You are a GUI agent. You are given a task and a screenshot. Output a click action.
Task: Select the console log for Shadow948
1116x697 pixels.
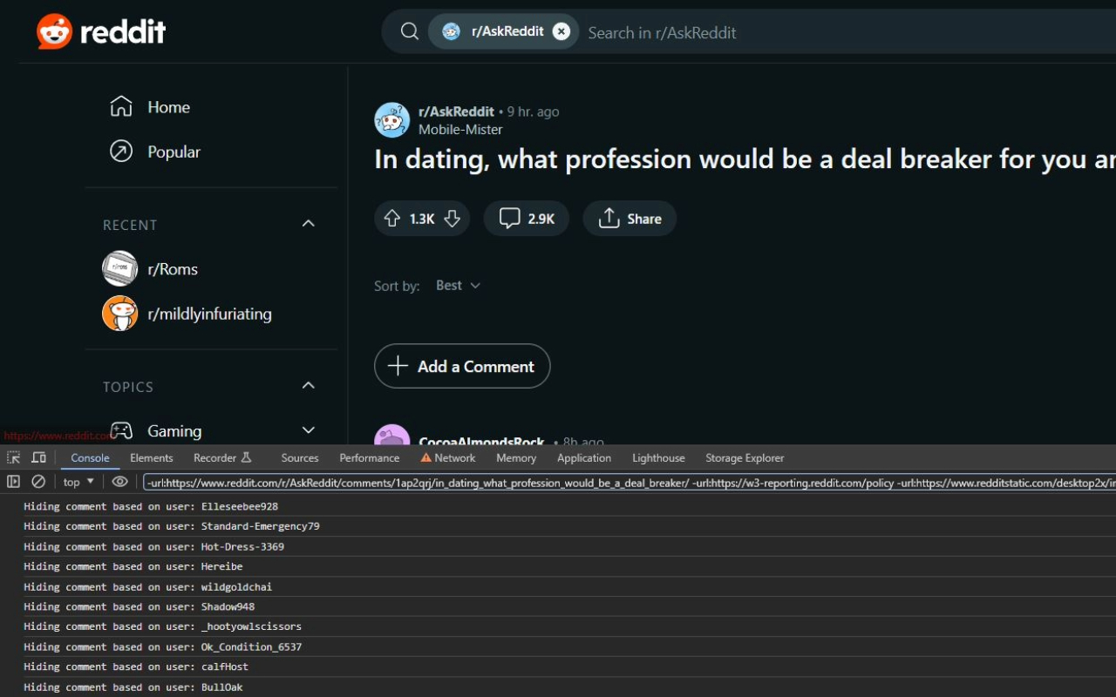(x=558, y=606)
